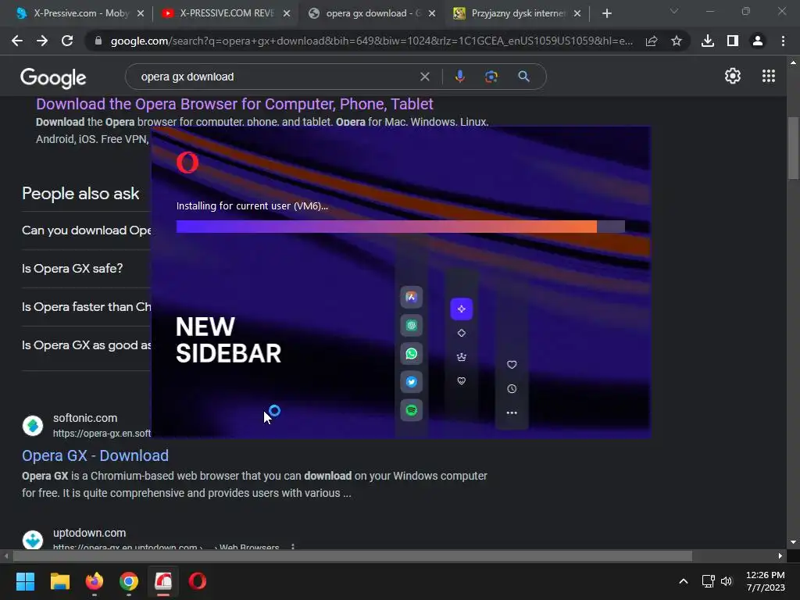Bookmark this page with star icon

[x=677, y=41]
